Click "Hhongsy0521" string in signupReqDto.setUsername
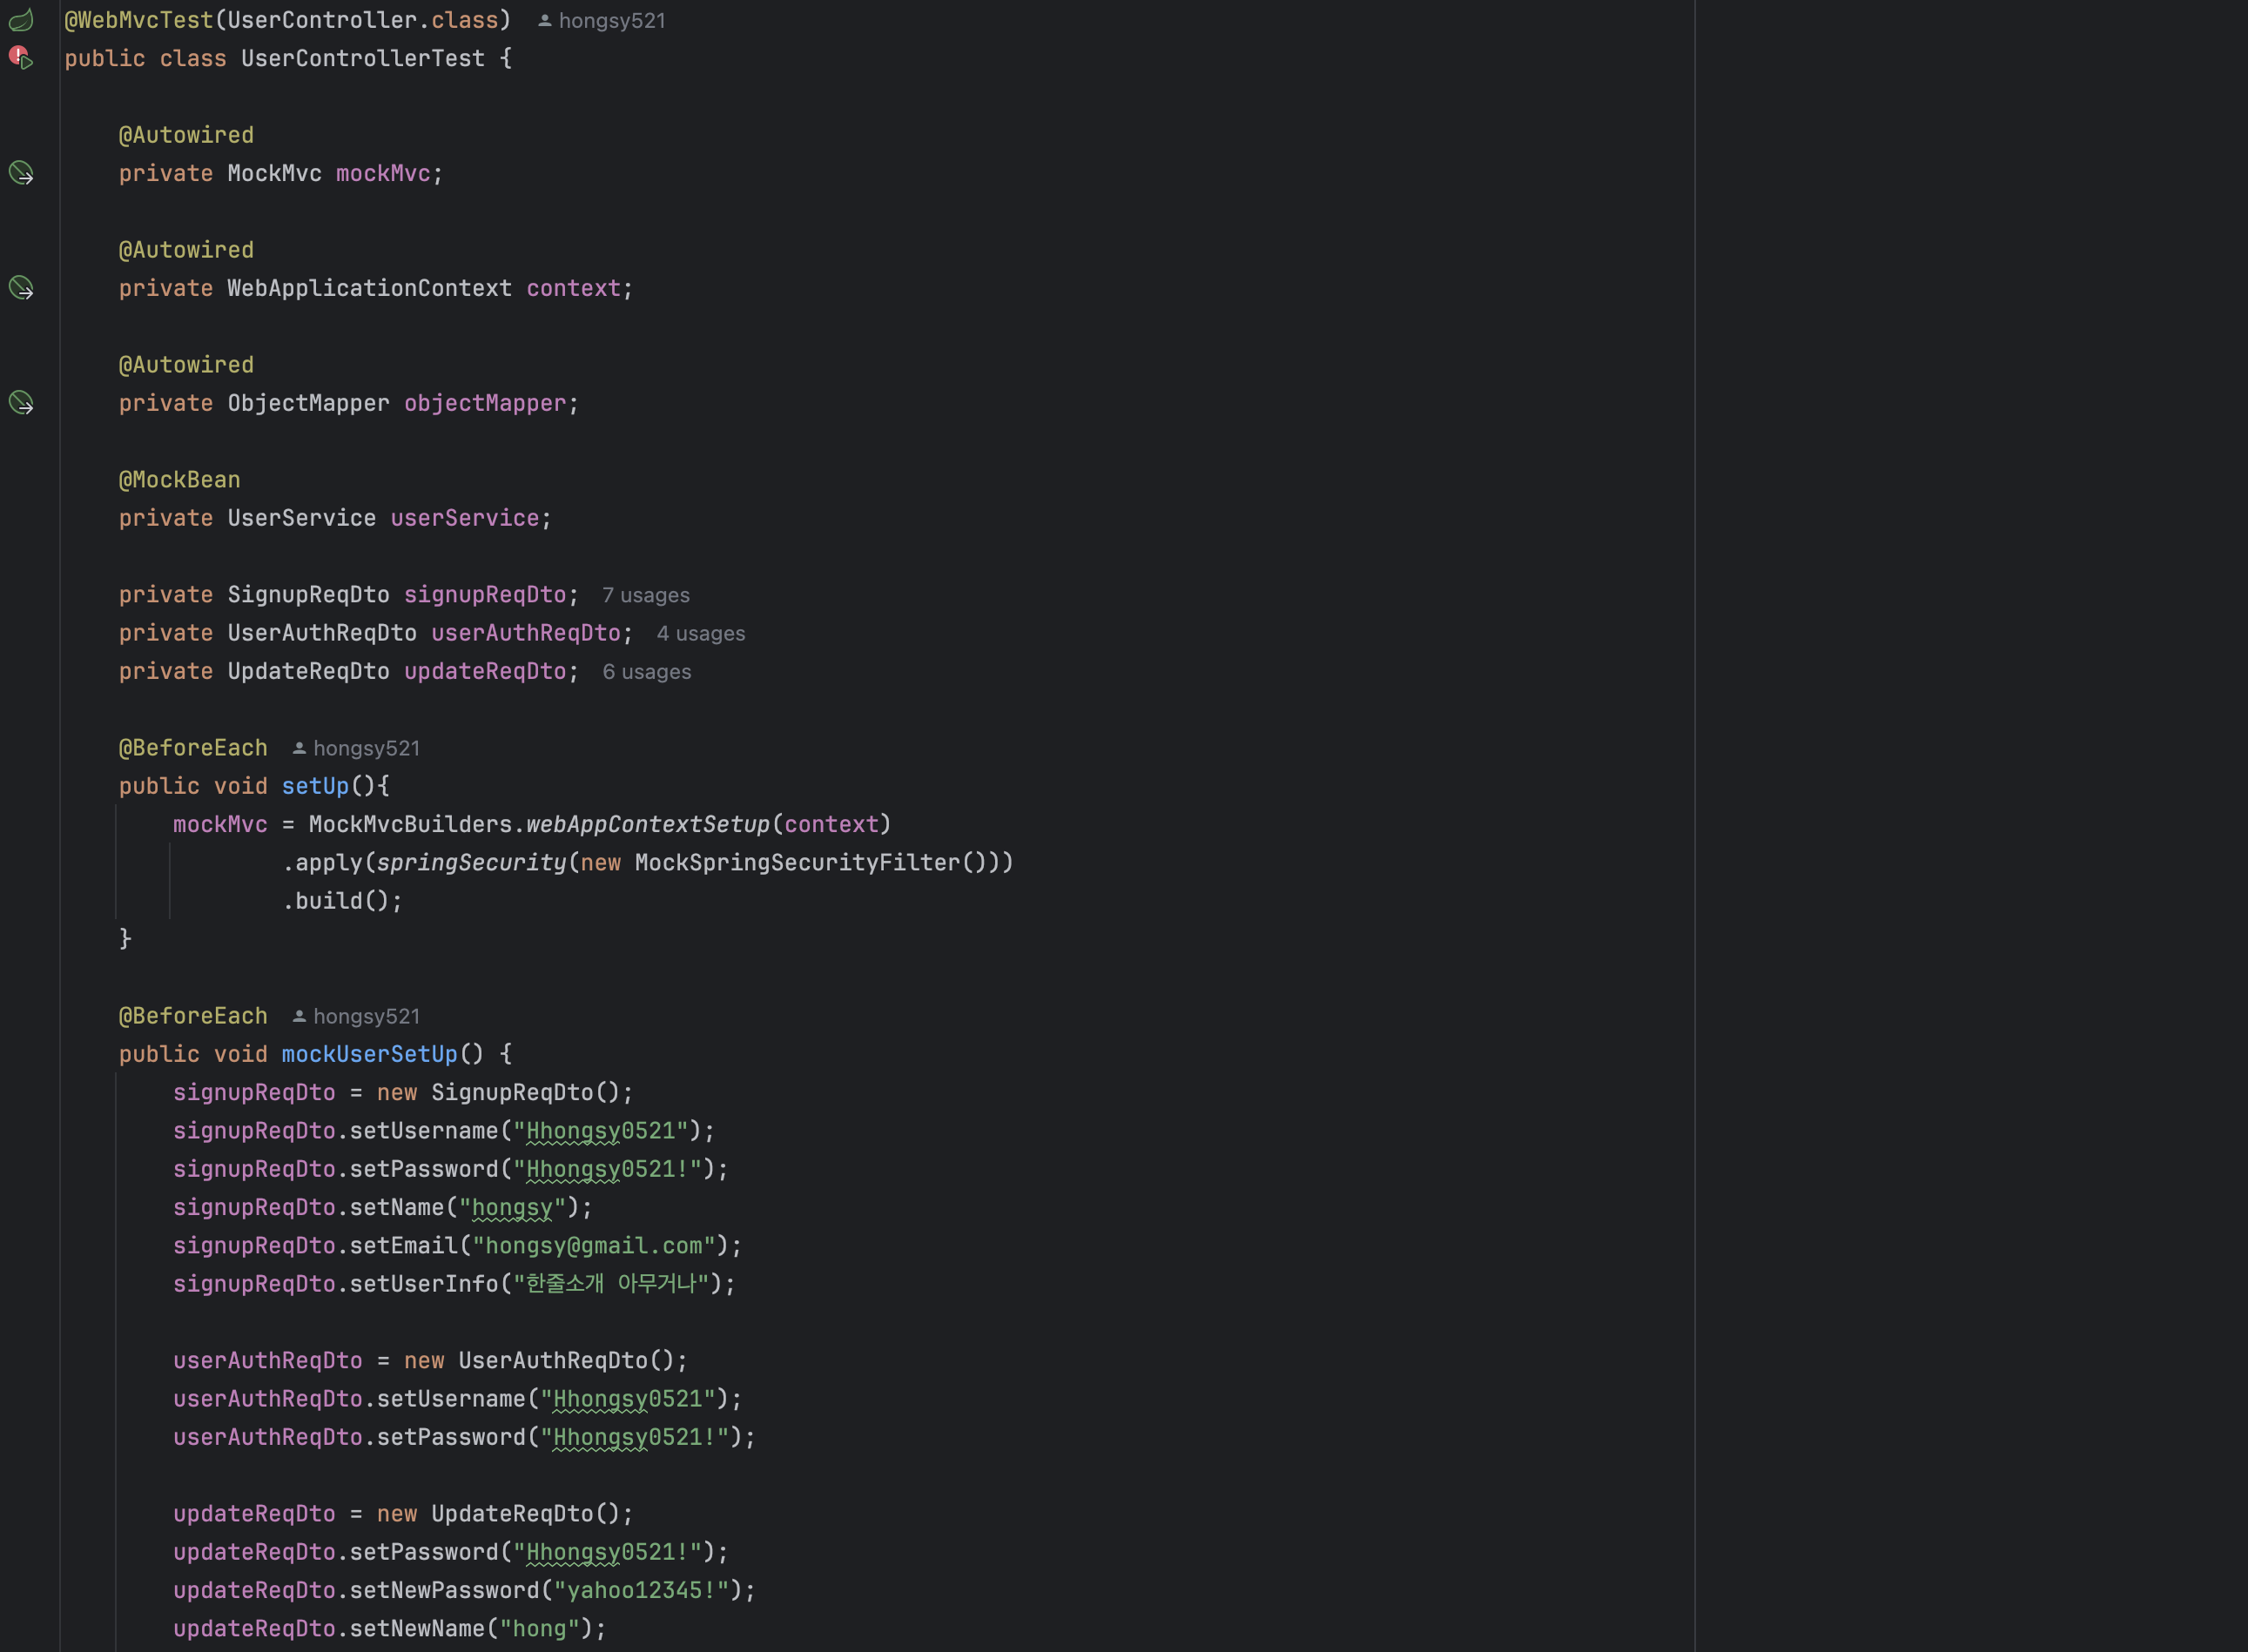Screen dimensions: 2248x1652 (x=601, y=1132)
